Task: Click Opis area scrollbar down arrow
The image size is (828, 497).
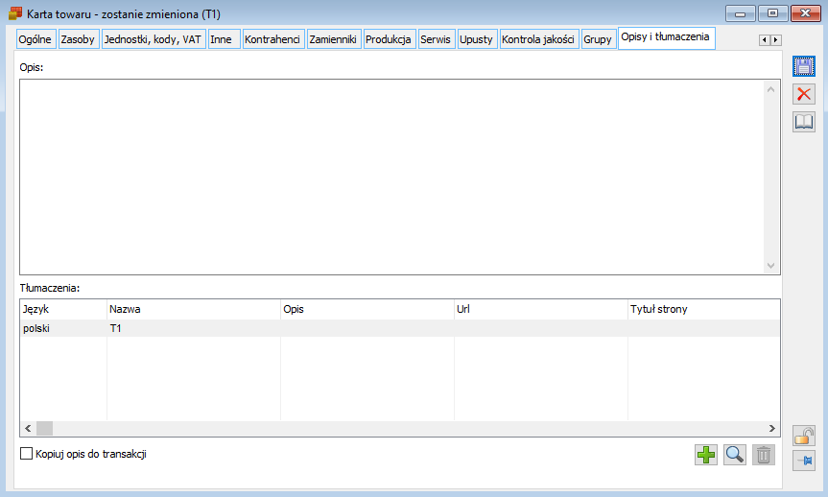Action: pos(771,265)
